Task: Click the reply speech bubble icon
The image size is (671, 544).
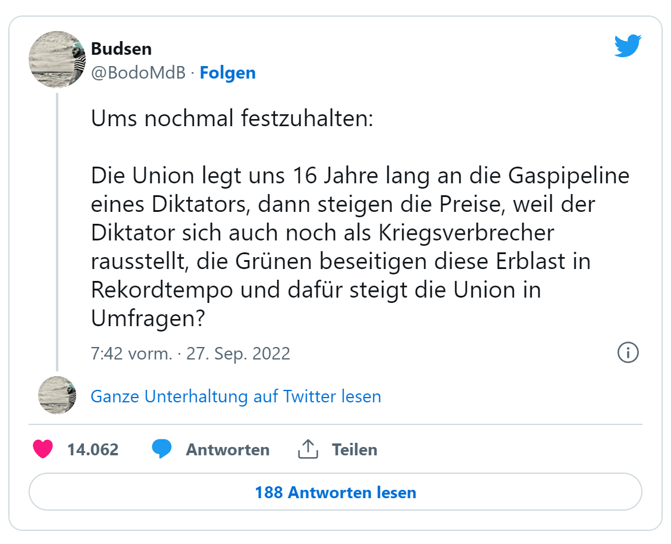Action: coord(161,449)
